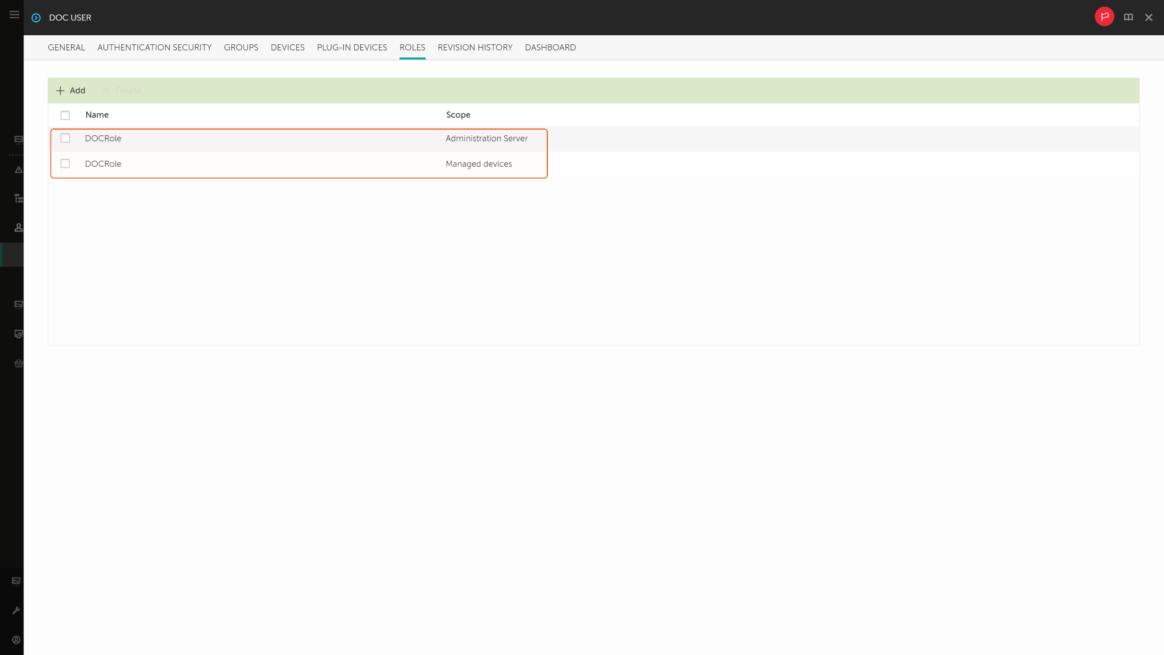The height and width of the screenshot is (655, 1164).
Task: Click the user silhouette sidebar icon
Action: click(x=18, y=227)
